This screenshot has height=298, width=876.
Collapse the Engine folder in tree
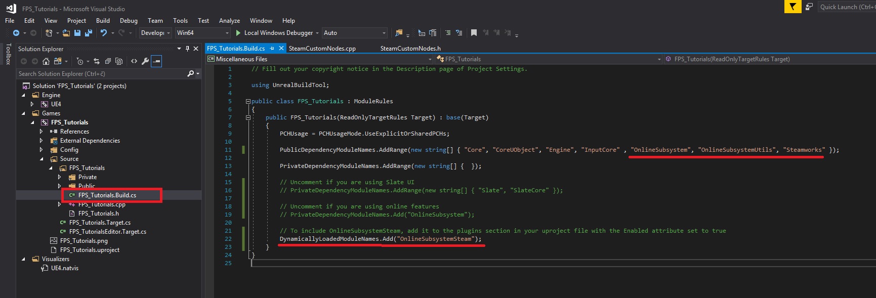pyautogui.click(x=23, y=95)
